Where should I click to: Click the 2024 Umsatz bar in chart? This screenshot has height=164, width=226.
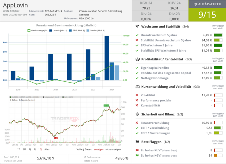point(107,58)
